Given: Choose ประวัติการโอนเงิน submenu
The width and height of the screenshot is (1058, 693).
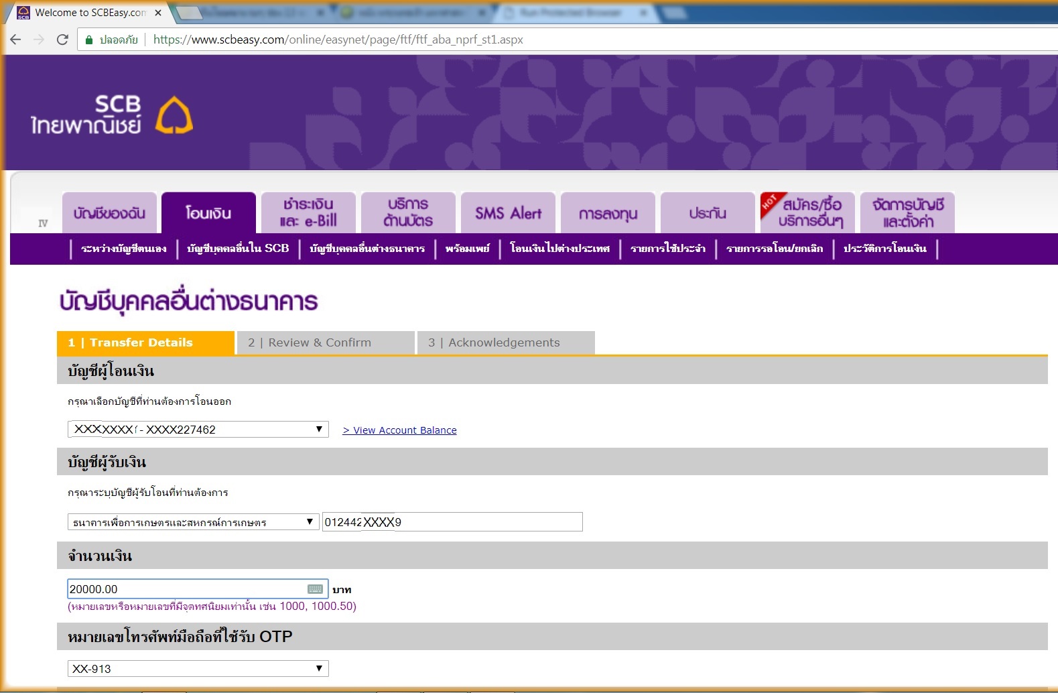Looking at the screenshot, I should point(885,249).
